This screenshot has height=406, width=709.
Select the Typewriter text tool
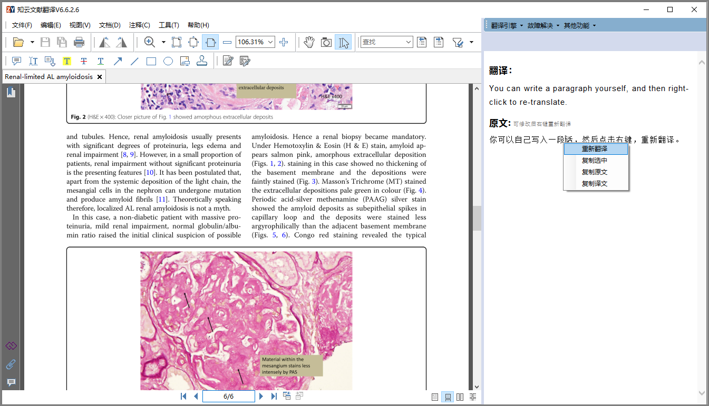[x=33, y=61]
